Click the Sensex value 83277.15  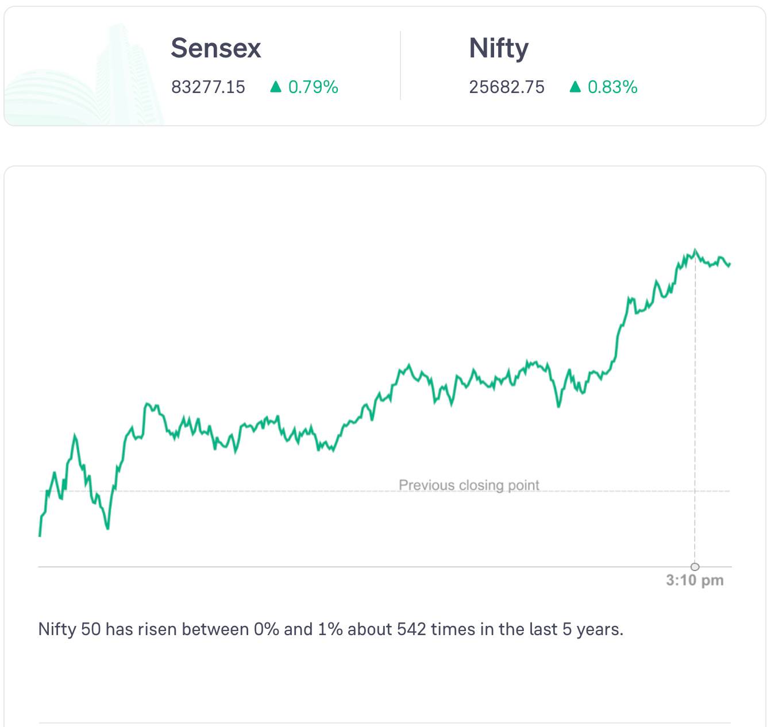208,87
